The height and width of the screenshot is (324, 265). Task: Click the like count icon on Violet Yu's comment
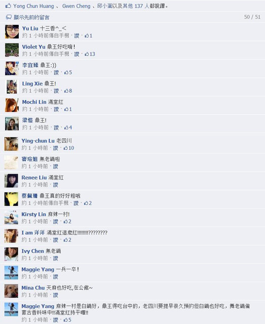click(x=90, y=54)
